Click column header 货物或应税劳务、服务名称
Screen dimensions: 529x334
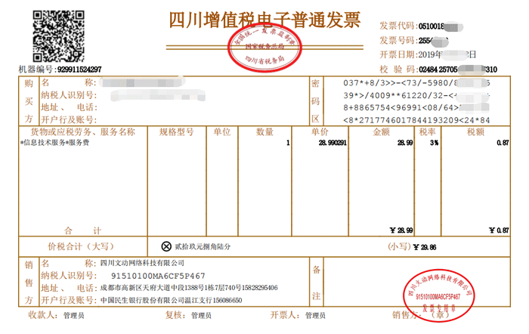tap(82, 132)
